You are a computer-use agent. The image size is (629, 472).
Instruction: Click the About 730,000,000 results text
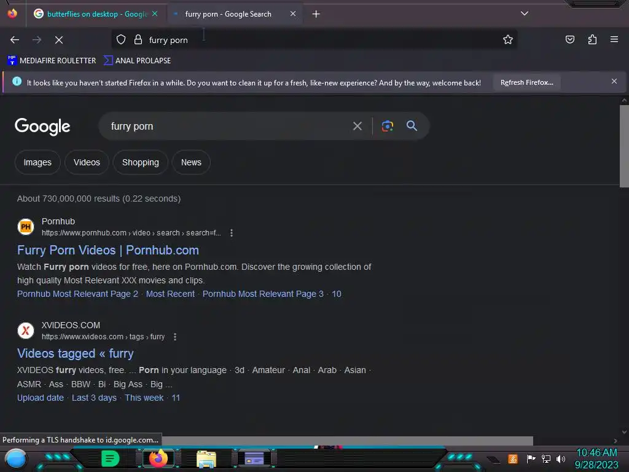pos(99,199)
